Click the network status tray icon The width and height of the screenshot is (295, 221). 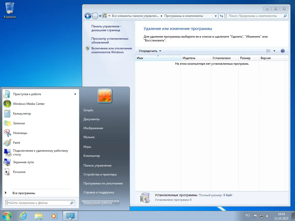(x=262, y=216)
